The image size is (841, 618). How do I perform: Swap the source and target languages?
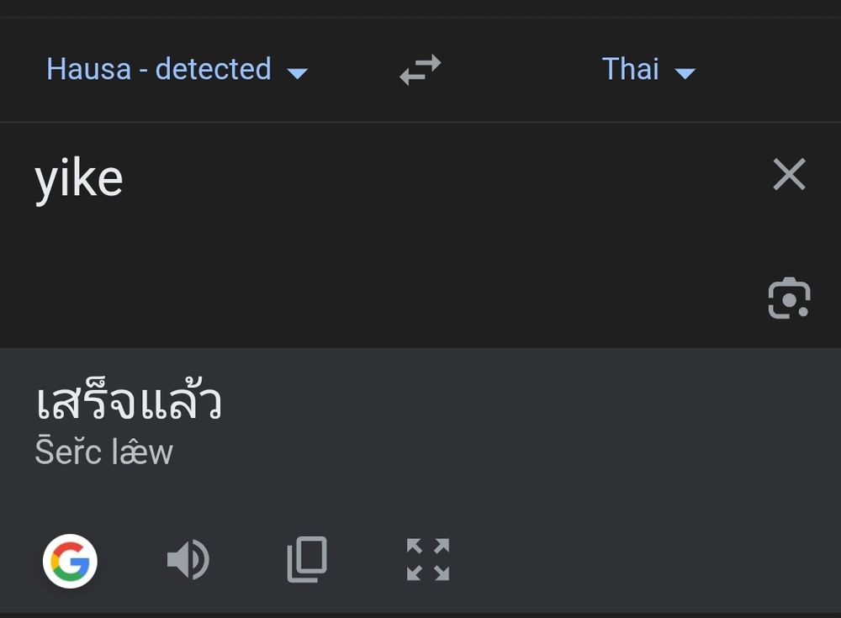[x=420, y=70]
